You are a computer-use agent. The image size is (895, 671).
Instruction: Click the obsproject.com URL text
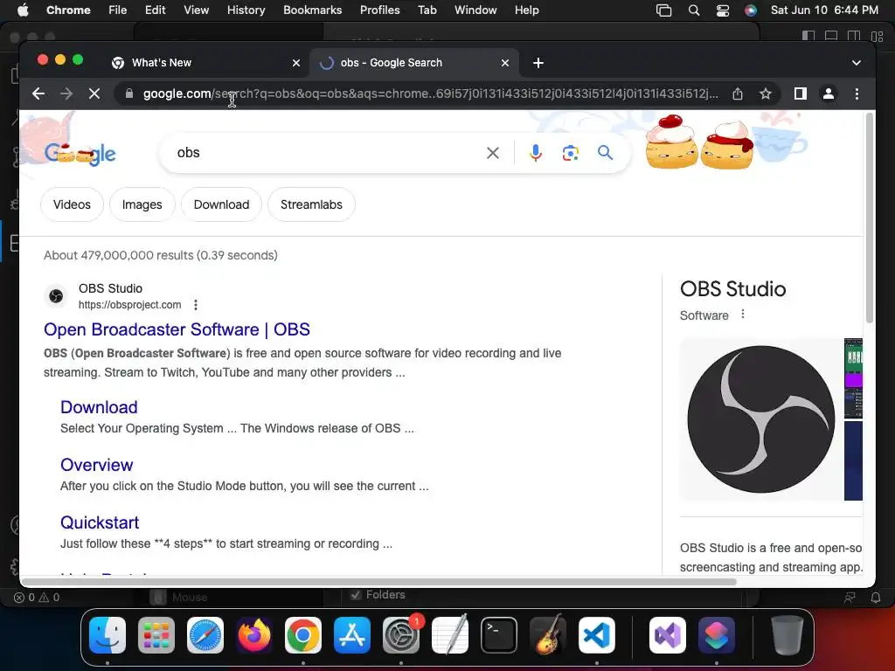(x=129, y=305)
